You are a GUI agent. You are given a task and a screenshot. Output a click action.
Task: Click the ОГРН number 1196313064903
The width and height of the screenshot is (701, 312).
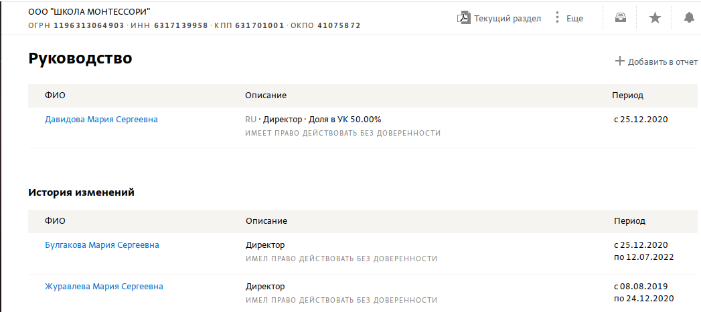point(89,25)
